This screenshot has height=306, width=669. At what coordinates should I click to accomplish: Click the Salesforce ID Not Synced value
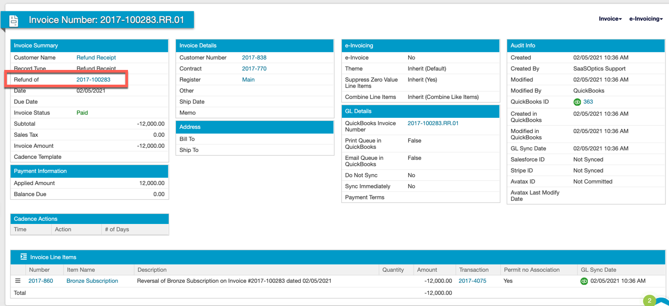tap(588, 160)
